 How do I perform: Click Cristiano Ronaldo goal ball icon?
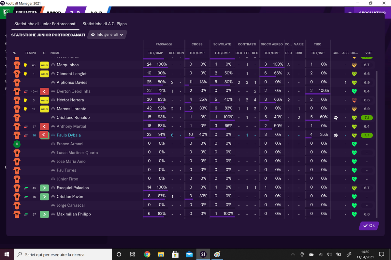336,118
